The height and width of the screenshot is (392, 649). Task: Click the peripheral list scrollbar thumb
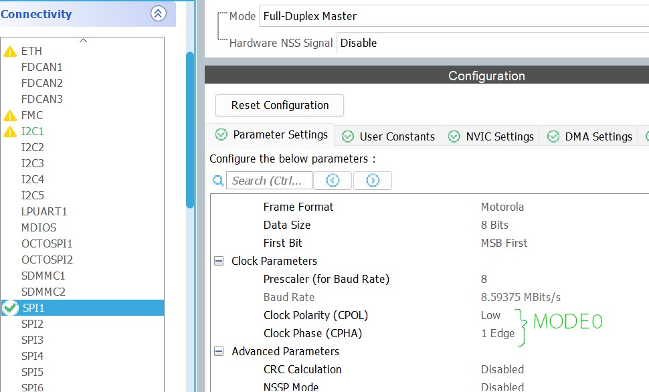(x=190, y=130)
